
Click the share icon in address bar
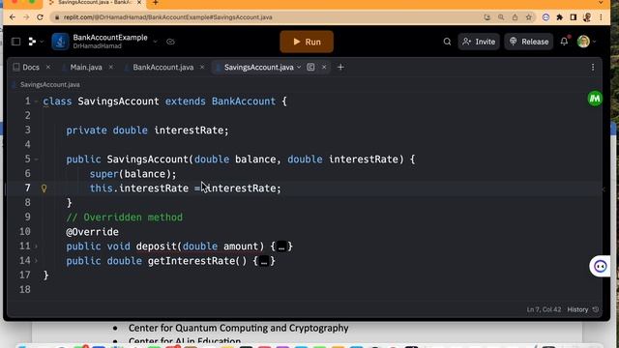tap(515, 17)
